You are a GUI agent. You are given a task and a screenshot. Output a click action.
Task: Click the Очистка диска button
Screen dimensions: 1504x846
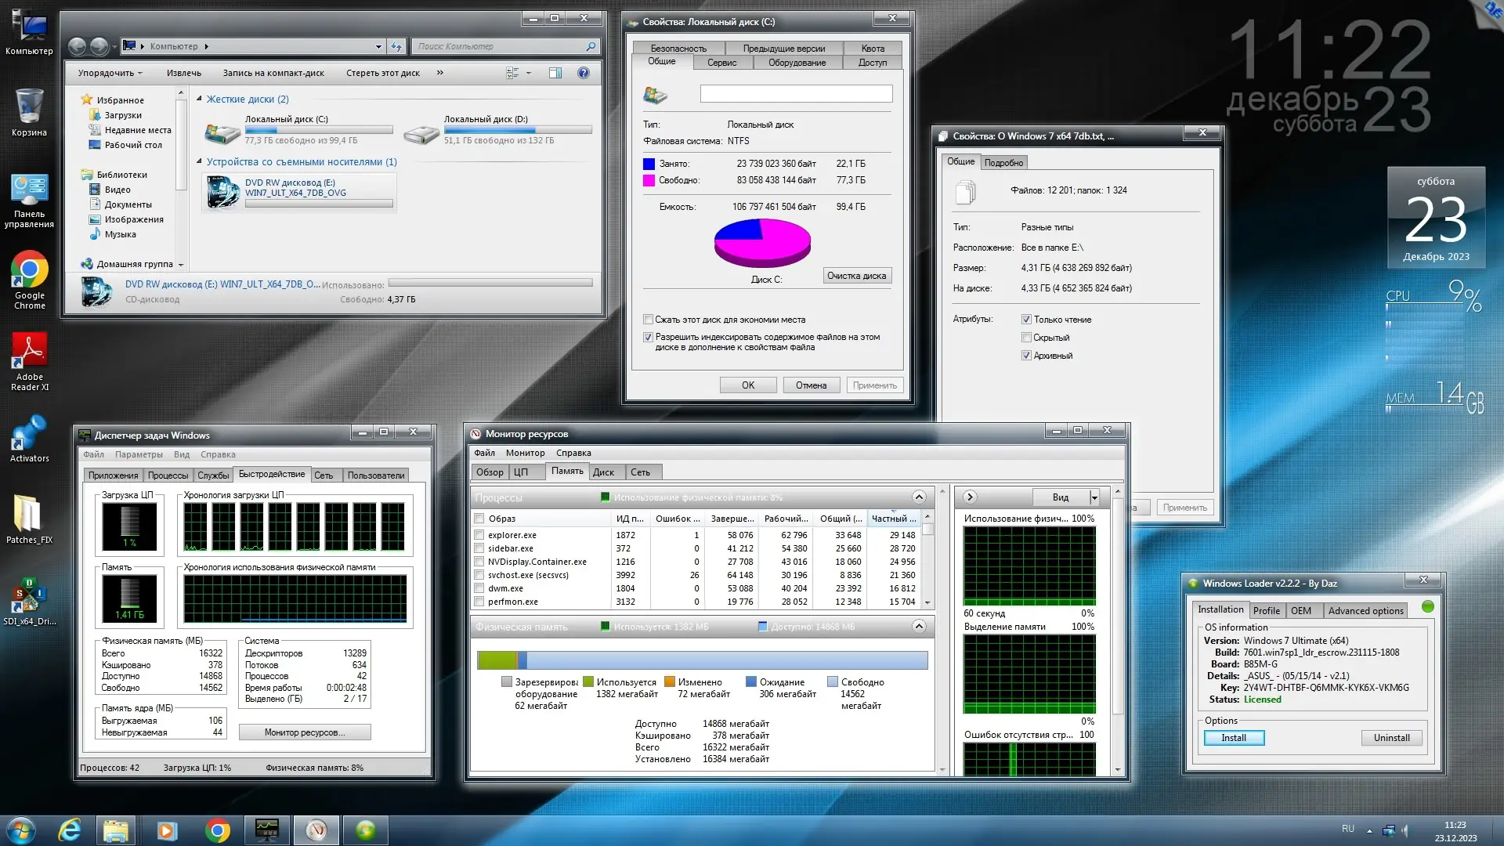click(856, 276)
